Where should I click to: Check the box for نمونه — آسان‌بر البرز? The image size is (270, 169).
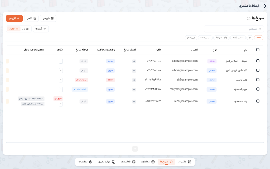(258, 61)
